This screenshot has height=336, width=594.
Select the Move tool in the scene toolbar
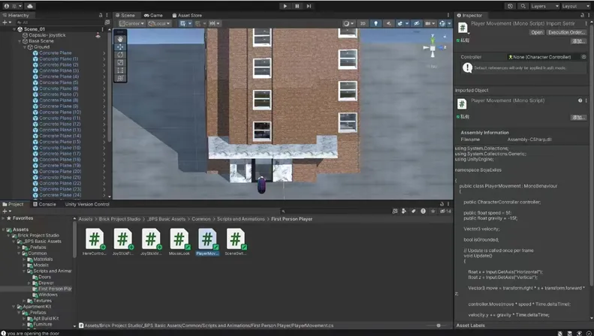point(121,46)
